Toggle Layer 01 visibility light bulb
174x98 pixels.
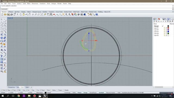click(x=164, y=28)
